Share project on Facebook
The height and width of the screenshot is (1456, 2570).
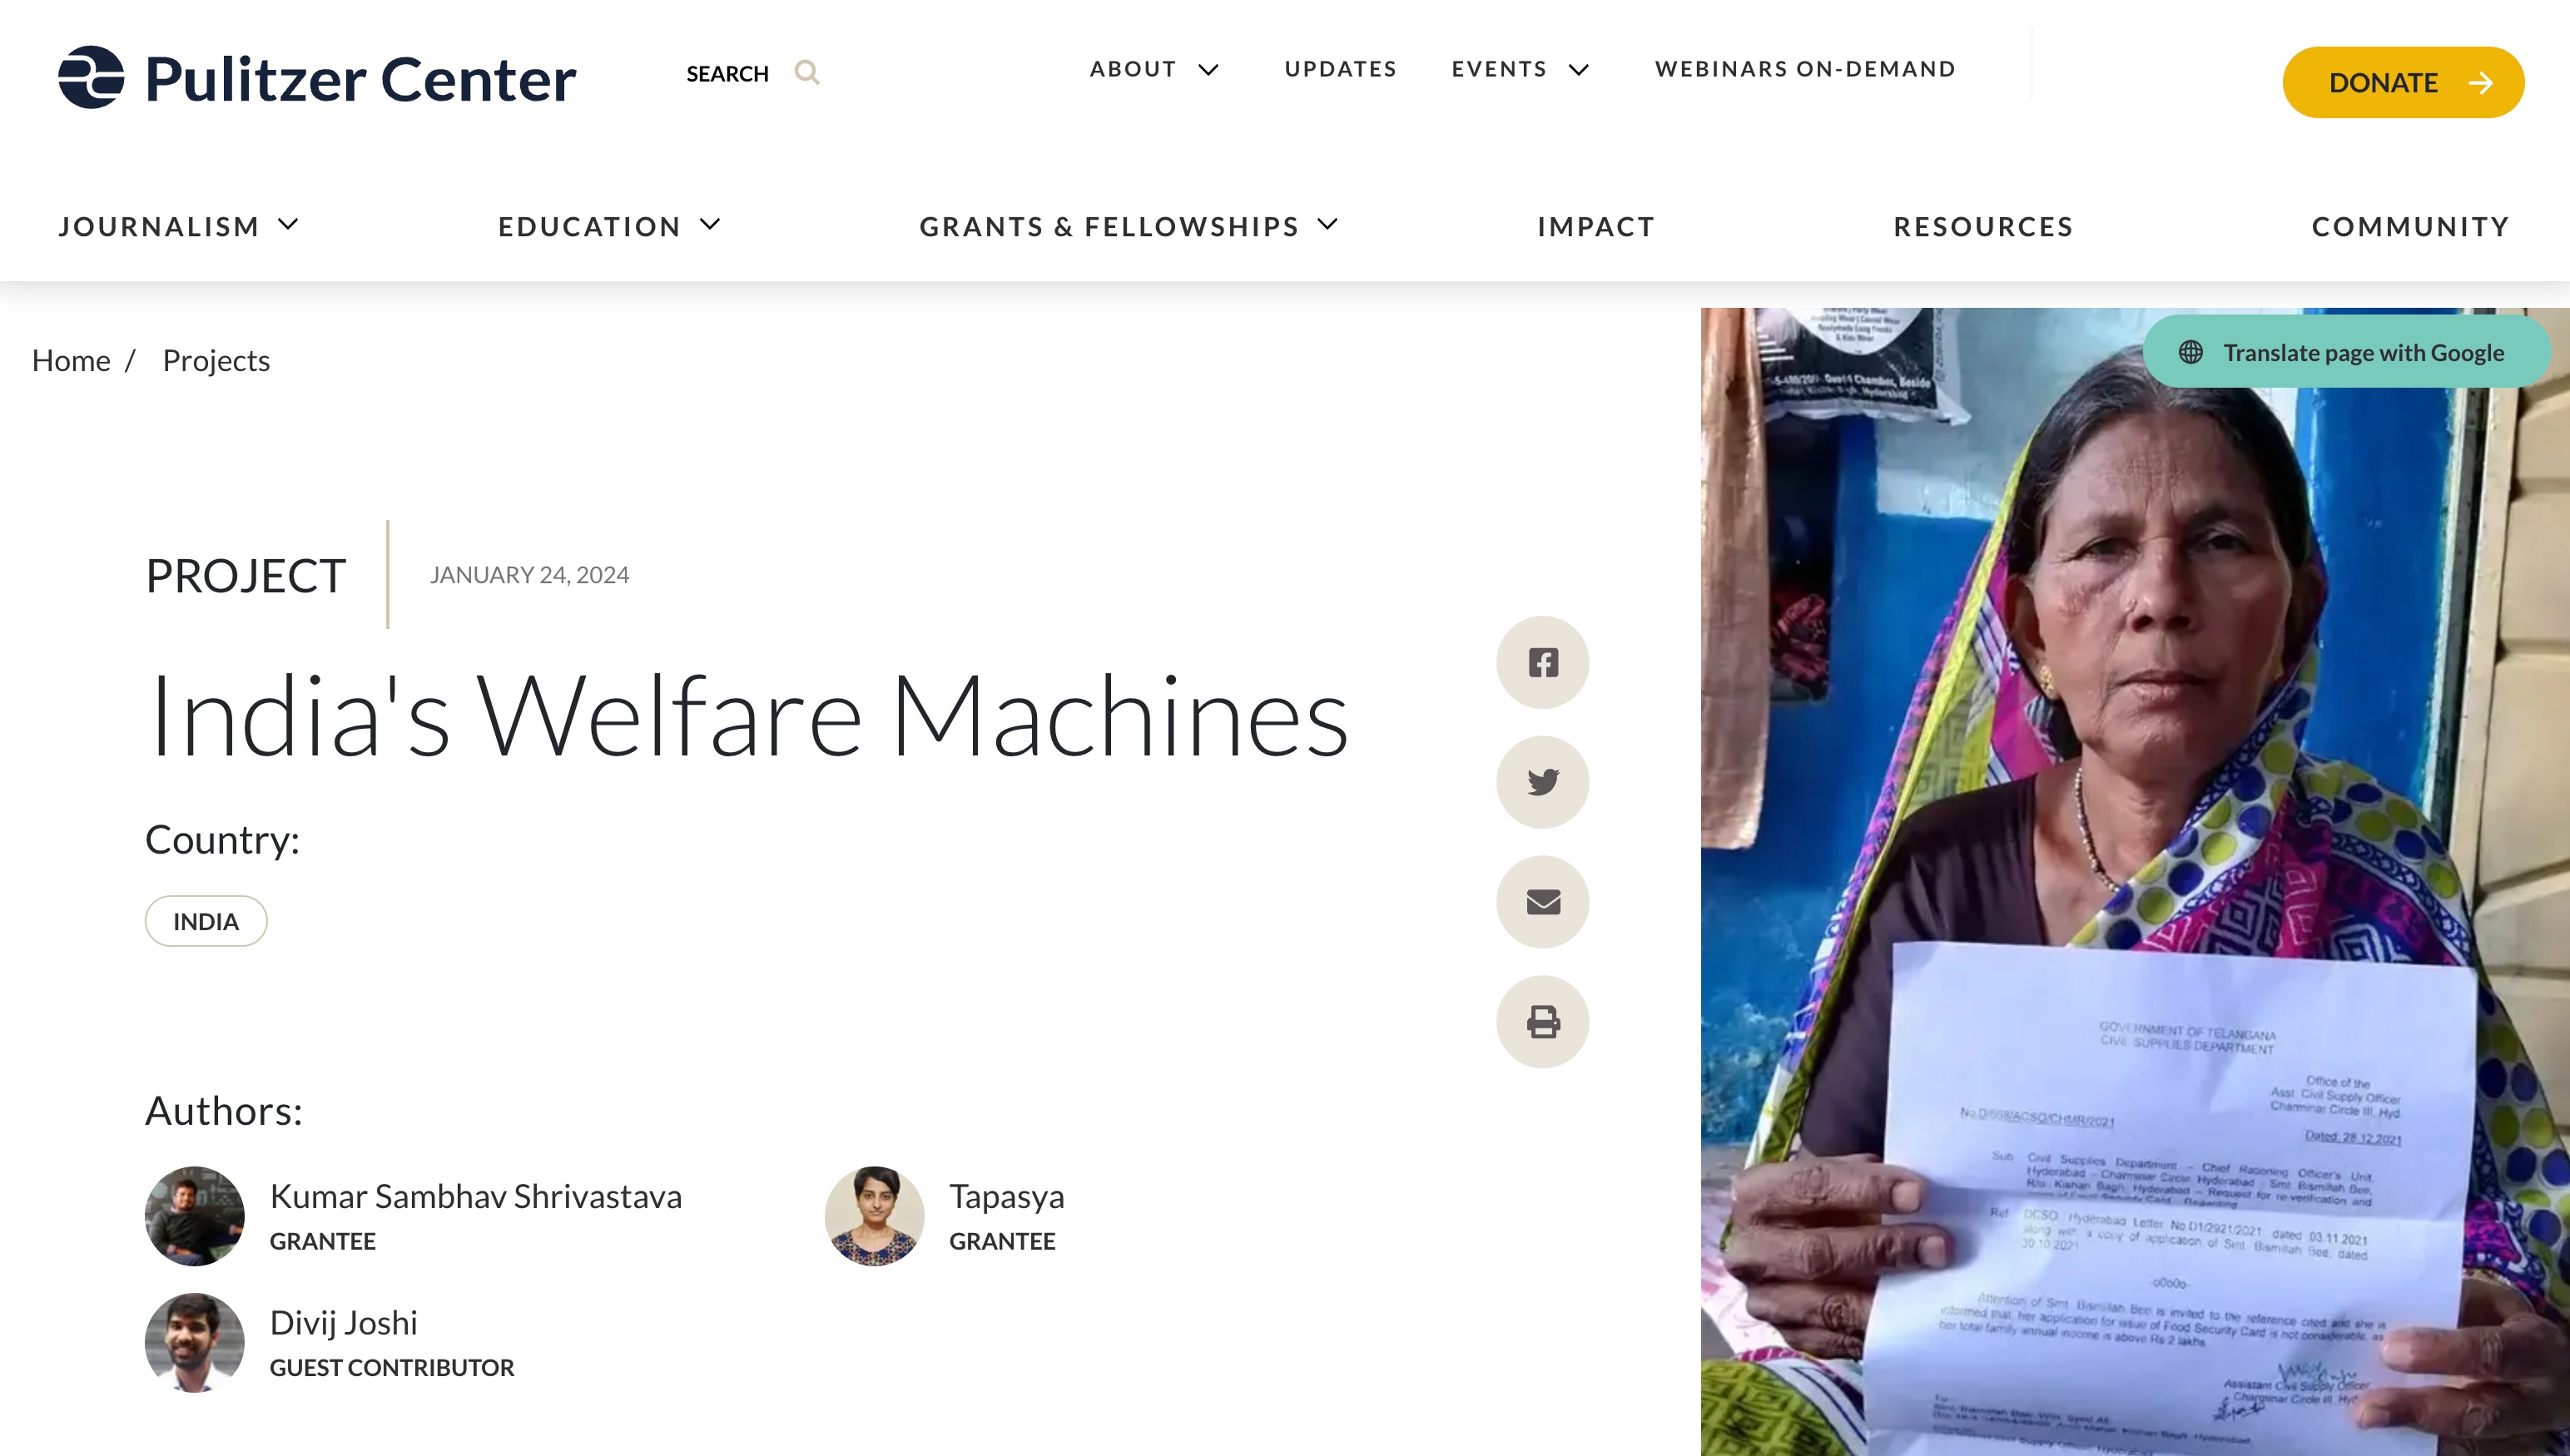tap(1542, 662)
